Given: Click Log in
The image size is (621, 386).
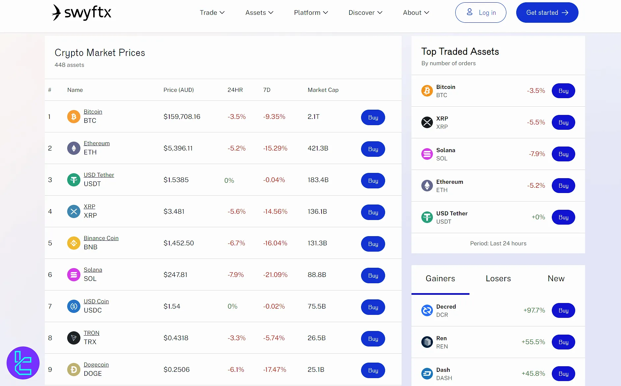Looking at the screenshot, I should pyautogui.click(x=480, y=13).
